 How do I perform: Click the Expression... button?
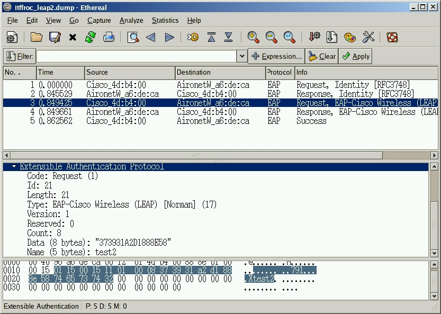(x=276, y=56)
